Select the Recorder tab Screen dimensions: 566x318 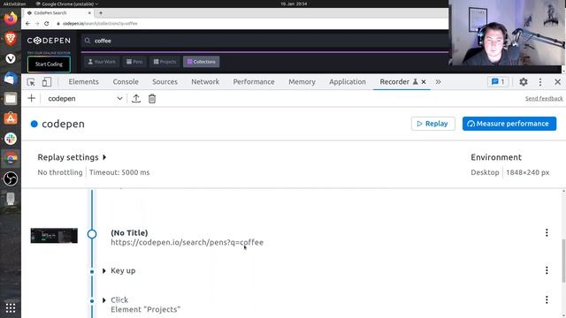tap(394, 82)
